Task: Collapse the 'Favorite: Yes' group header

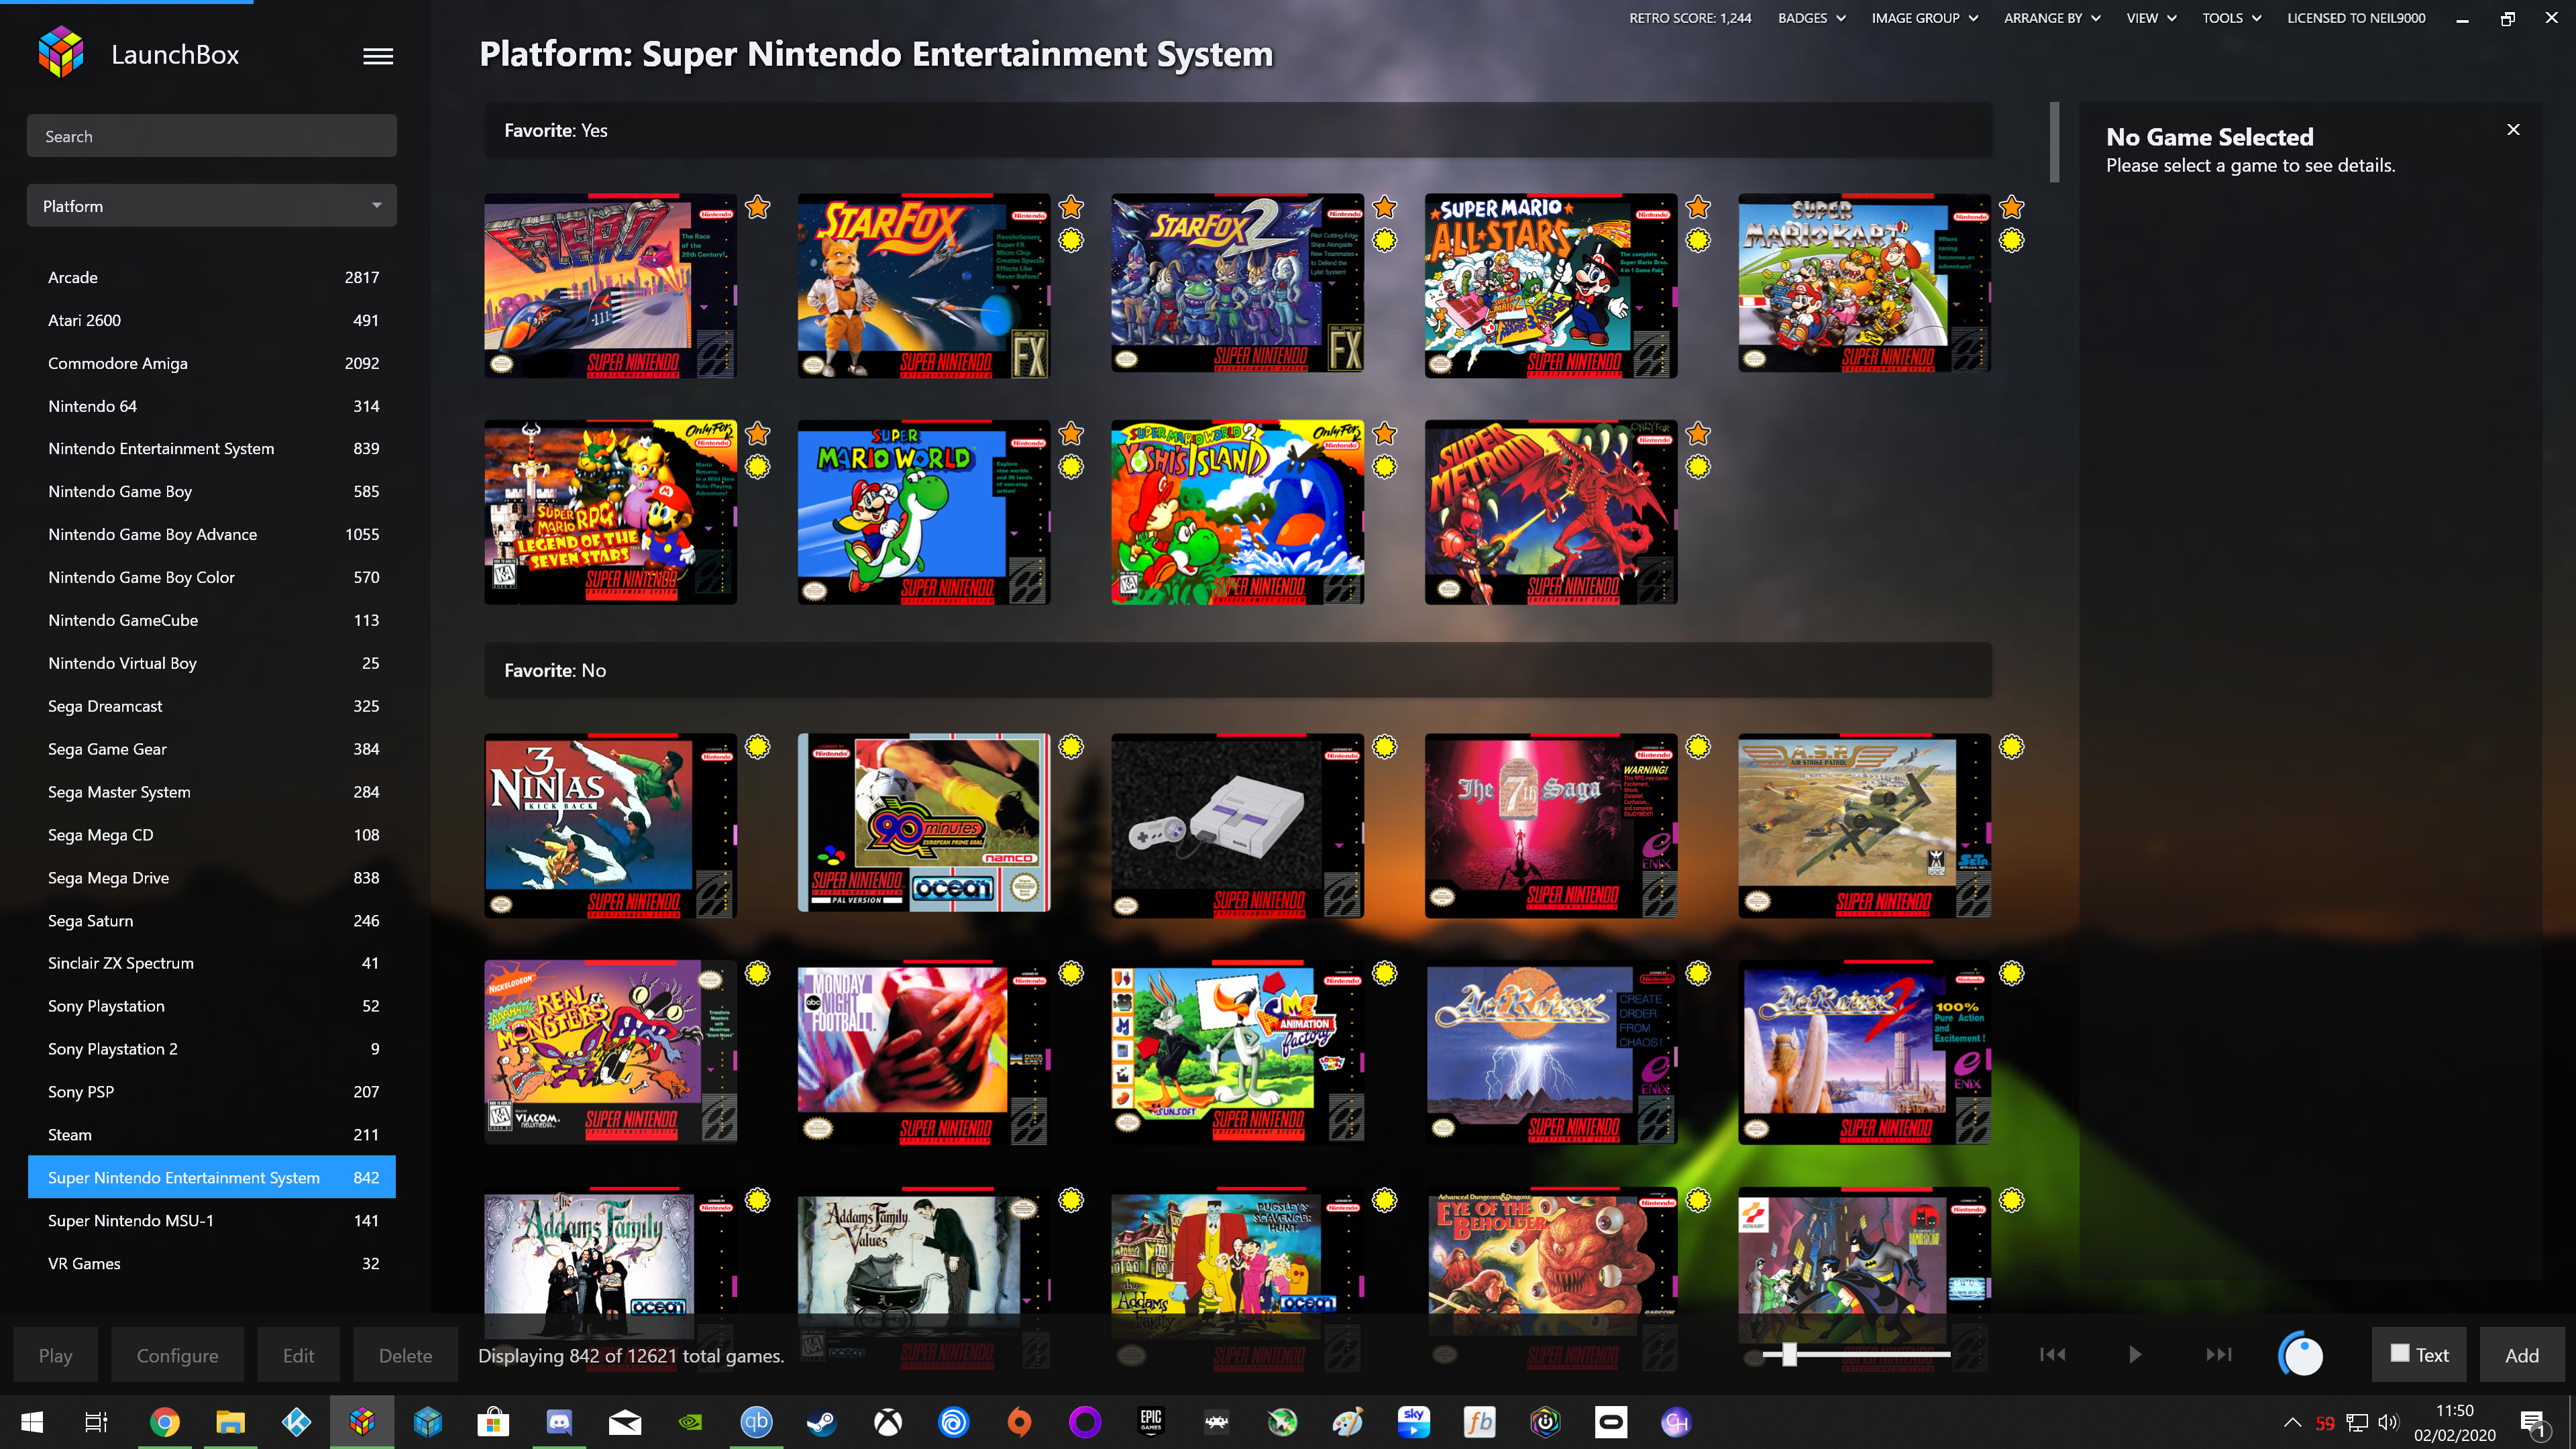Action: click(x=1238, y=130)
